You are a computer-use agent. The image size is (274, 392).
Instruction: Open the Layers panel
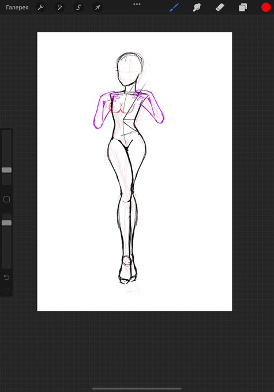[243, 7]
